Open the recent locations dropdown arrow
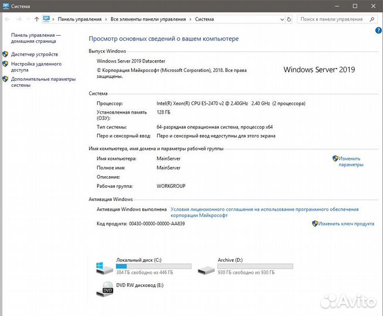The width and height of the screenshot is (383, 316). coord(28,19)
